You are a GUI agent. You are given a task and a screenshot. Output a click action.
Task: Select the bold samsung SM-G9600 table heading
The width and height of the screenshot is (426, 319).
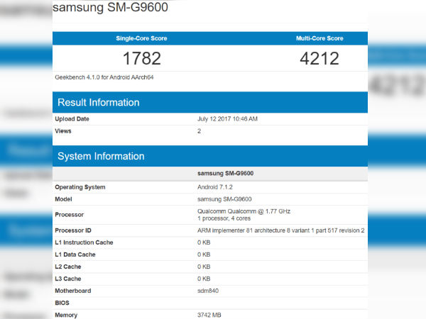[x=226, y=174]
